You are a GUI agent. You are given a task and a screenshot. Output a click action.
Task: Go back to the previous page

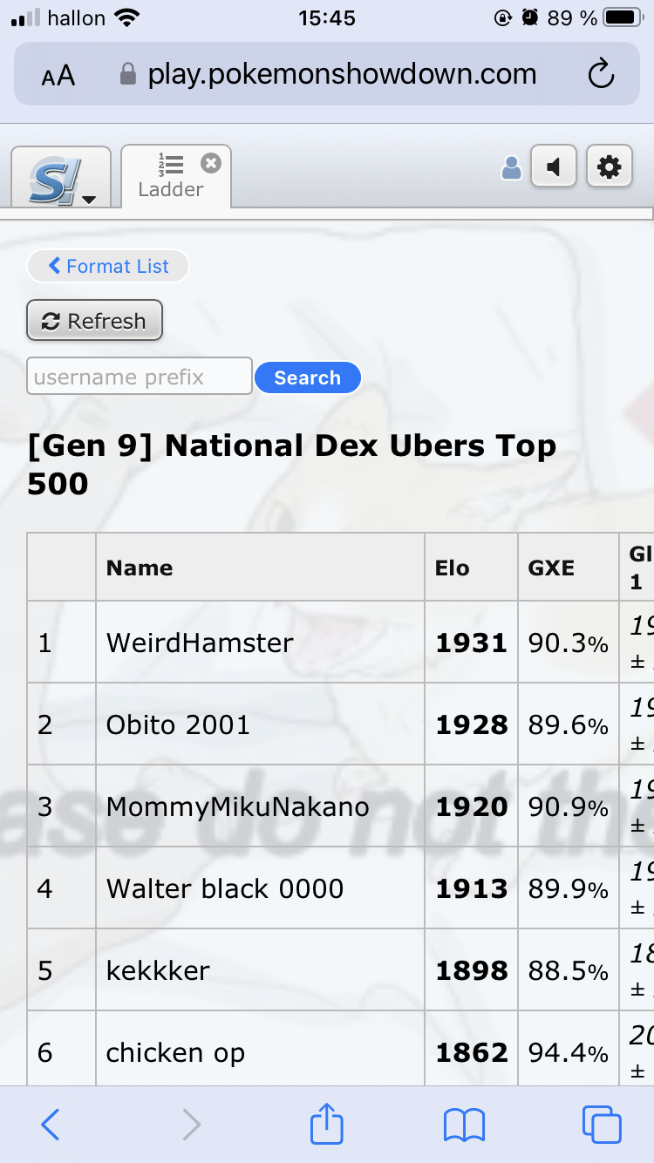click(x=51, y=1125)
